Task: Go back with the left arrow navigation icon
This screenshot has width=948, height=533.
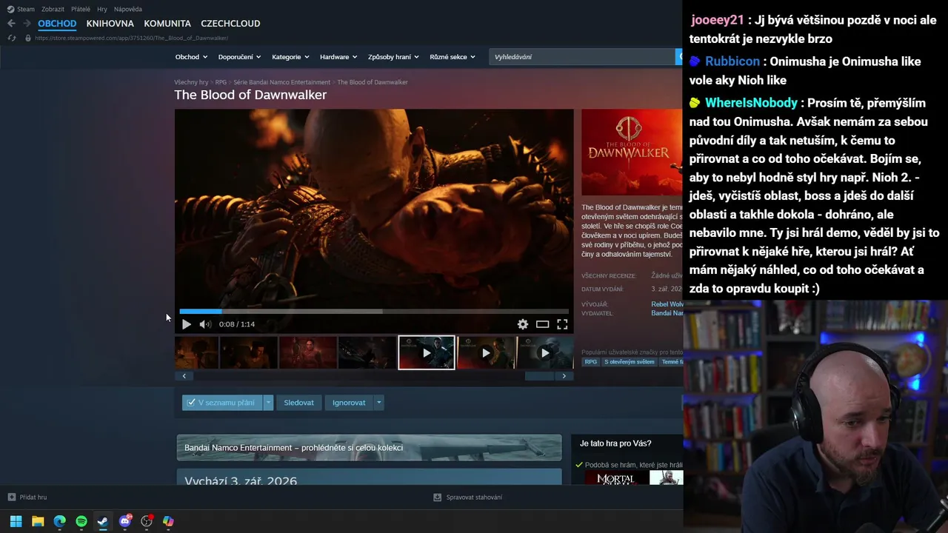Action: click(x=11, y=24)
